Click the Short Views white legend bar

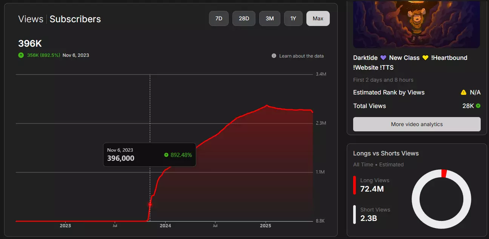point(354,215)
